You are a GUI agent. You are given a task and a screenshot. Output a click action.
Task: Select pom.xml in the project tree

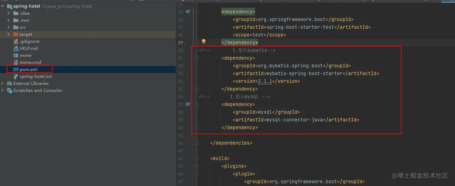[29, 69]
